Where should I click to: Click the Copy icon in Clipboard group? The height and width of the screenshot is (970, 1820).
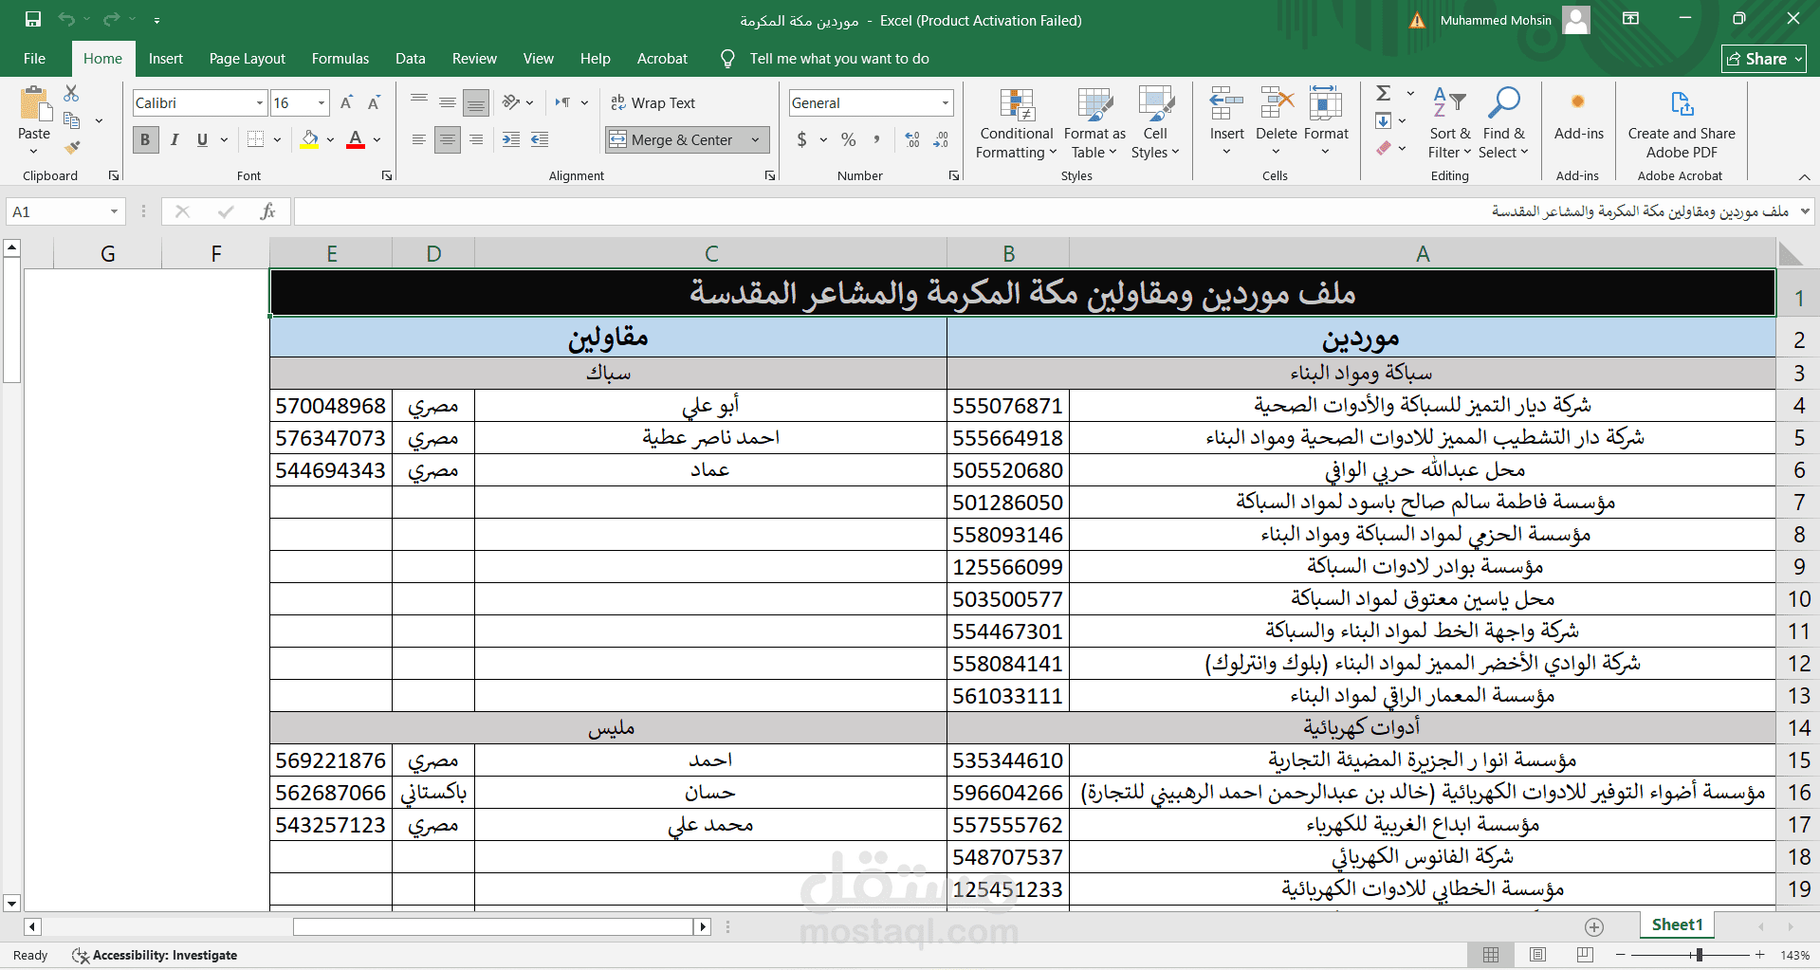71,120
